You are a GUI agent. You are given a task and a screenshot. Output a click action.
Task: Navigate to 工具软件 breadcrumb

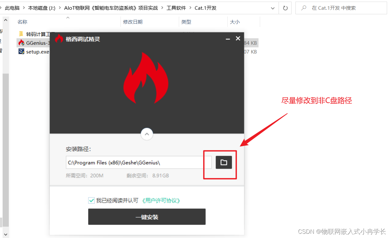click(176, 8)
